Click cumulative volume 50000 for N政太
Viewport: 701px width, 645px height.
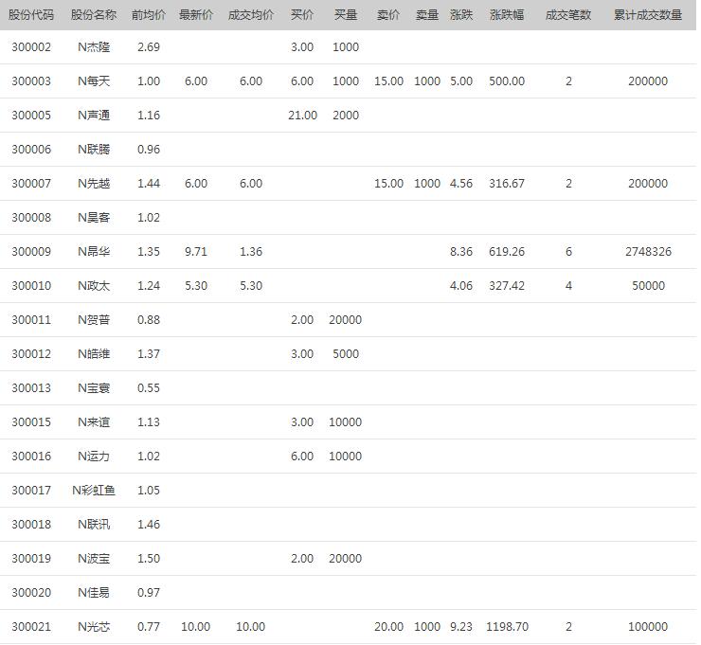[x=648, y=286]
